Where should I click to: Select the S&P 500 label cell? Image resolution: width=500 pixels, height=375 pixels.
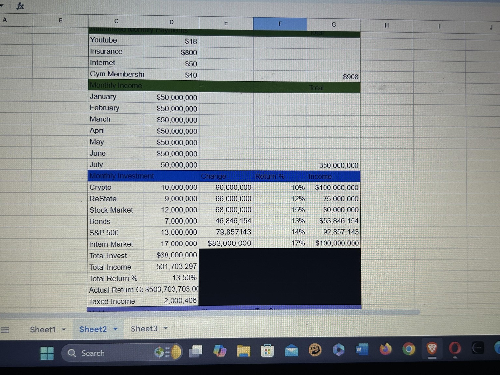pyautogui.click(x=116, y=233)
